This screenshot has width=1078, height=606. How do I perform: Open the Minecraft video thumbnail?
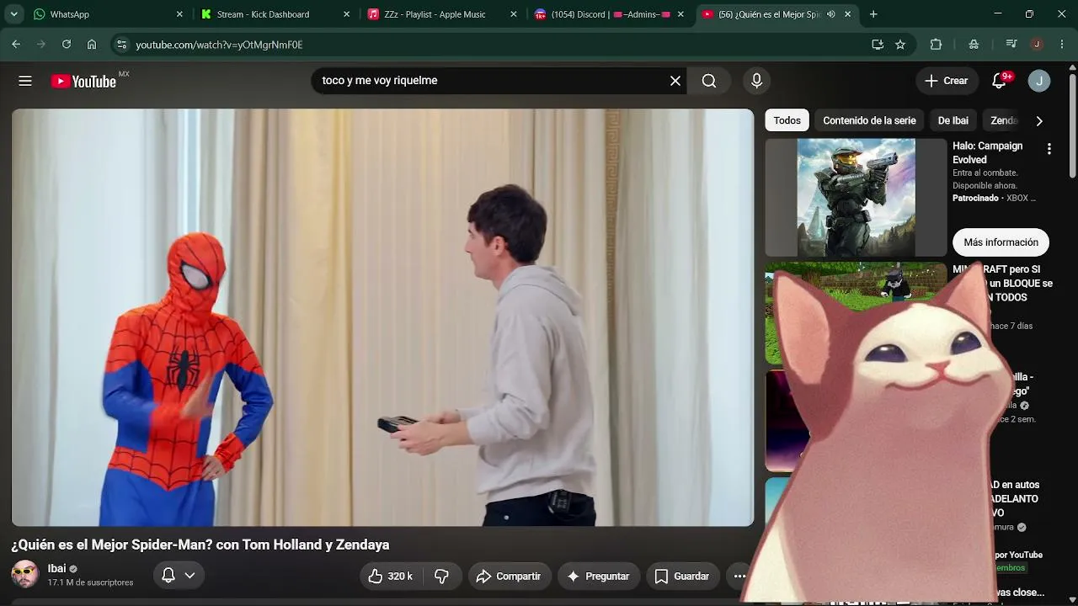856,313
